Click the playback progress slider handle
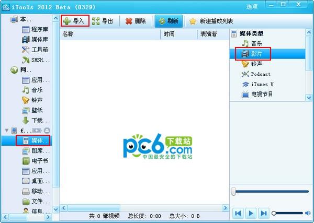 233,191
